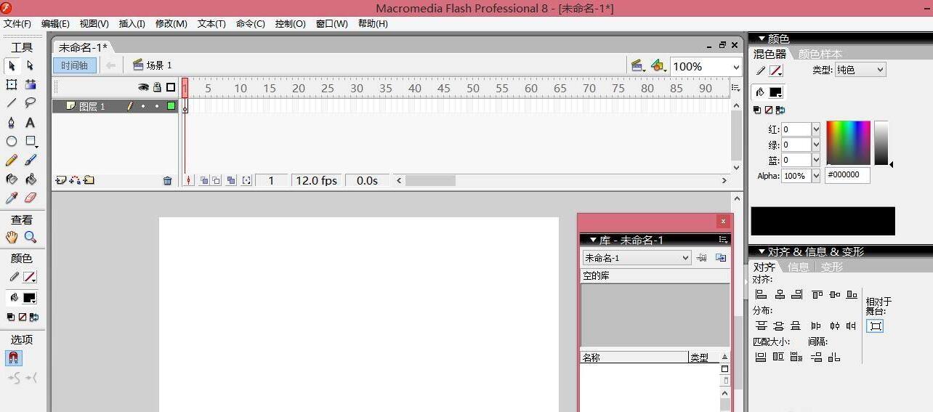The height and width of the screenshot is (412, 933).
Task: Swap stroke and fill colors in toolbox
Action: (x=33, y=317)
